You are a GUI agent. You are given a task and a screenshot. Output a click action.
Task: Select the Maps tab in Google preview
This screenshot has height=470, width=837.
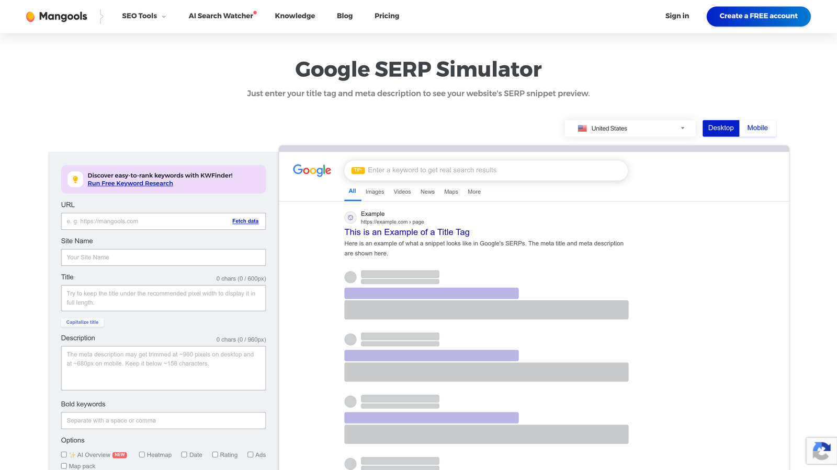pos(451,192)
